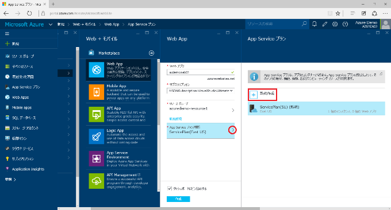This screenshot has width=391, height=210.
Task: Open Storage accounts in sidebar
Action: [x=25, y=128]
